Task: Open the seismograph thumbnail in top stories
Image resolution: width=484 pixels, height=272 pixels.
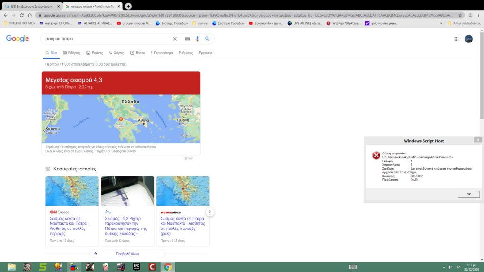Action: click(x=128, y=191)
